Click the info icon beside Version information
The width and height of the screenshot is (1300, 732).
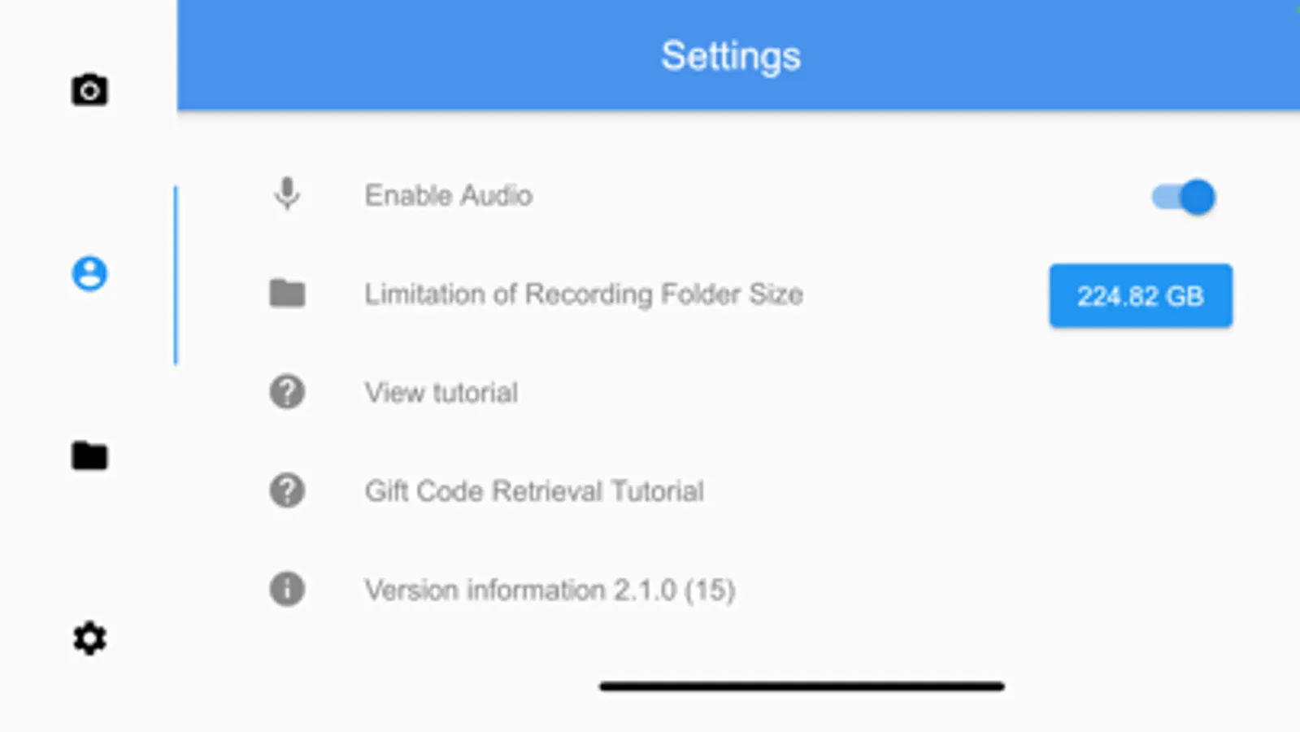coord(287,589)
